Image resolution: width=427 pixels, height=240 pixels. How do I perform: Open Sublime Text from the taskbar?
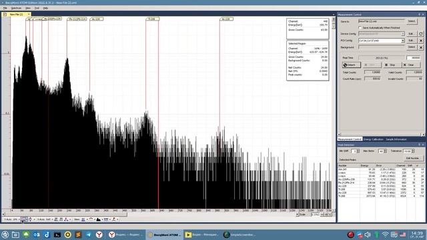pos(78,235)
